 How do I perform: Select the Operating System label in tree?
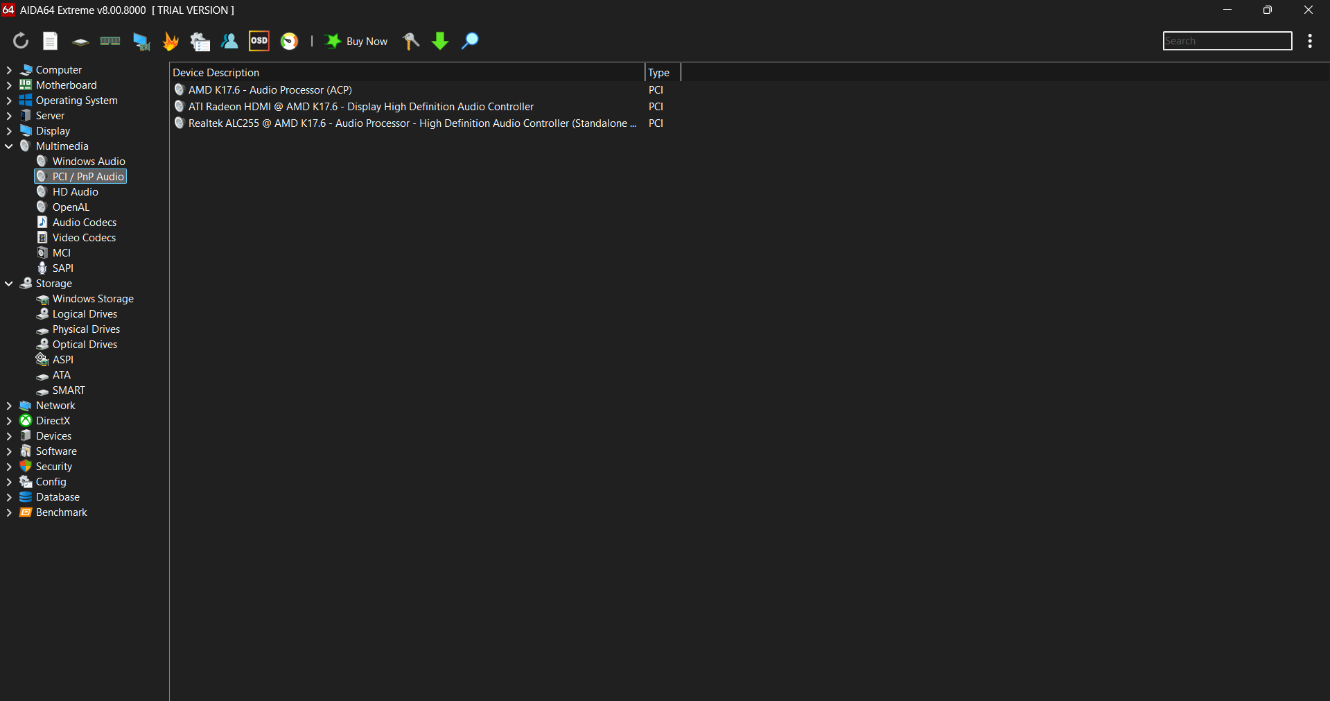77,101
